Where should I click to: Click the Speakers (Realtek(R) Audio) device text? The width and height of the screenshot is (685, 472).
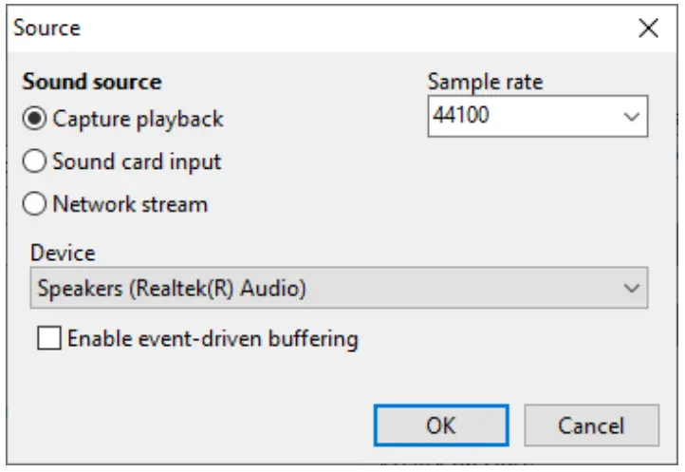(172, 289)
